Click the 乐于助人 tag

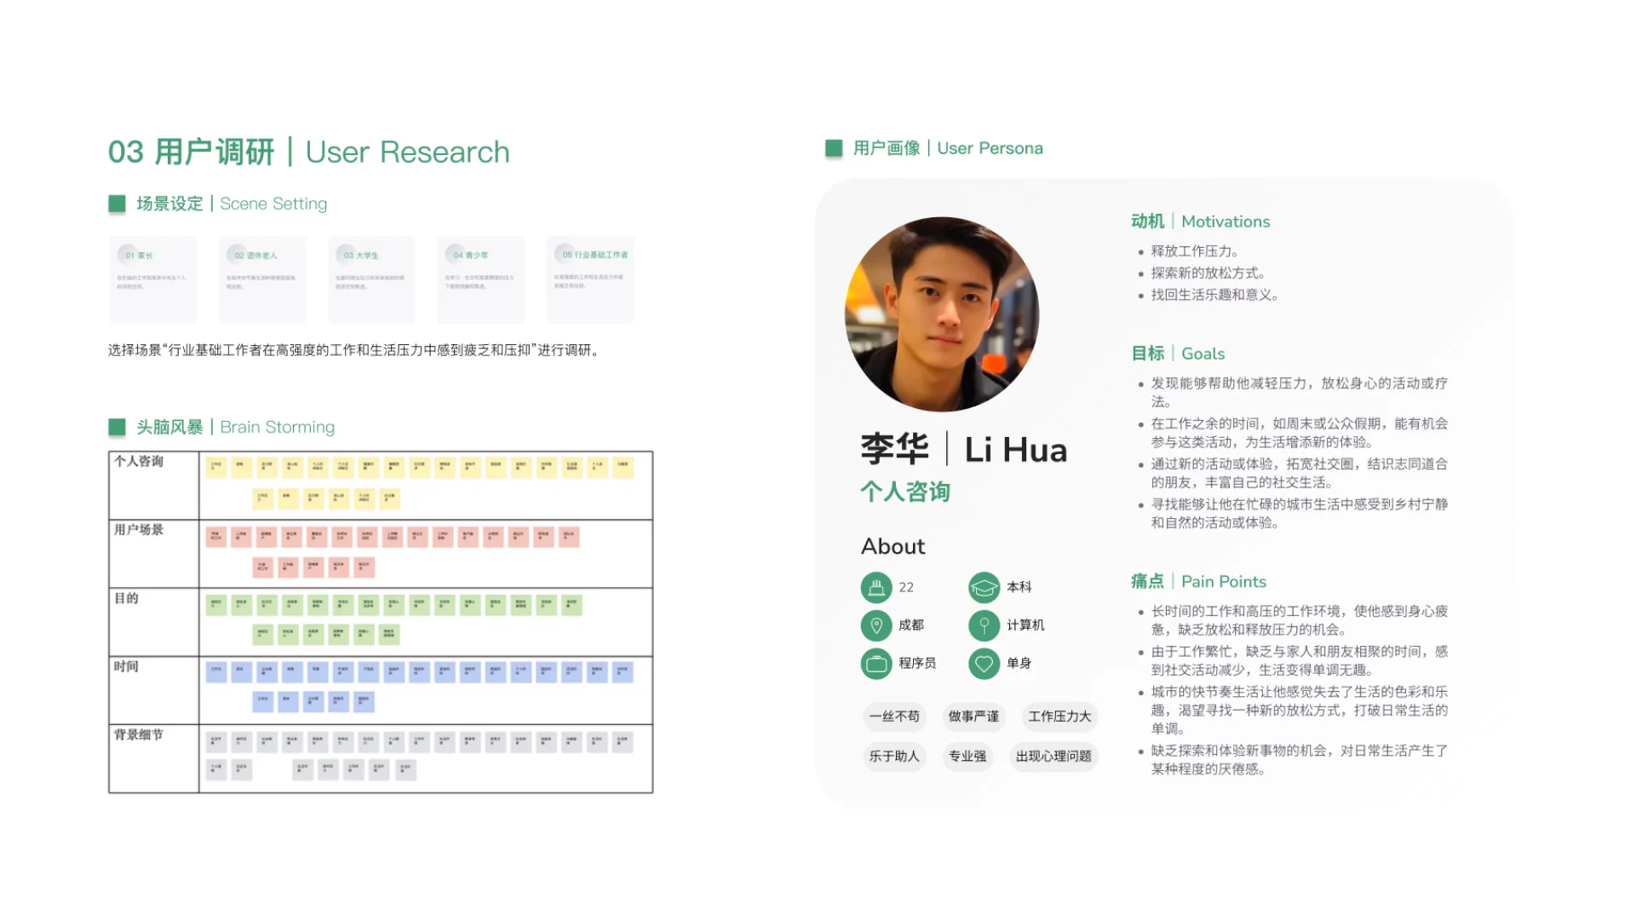pos(894,757)
